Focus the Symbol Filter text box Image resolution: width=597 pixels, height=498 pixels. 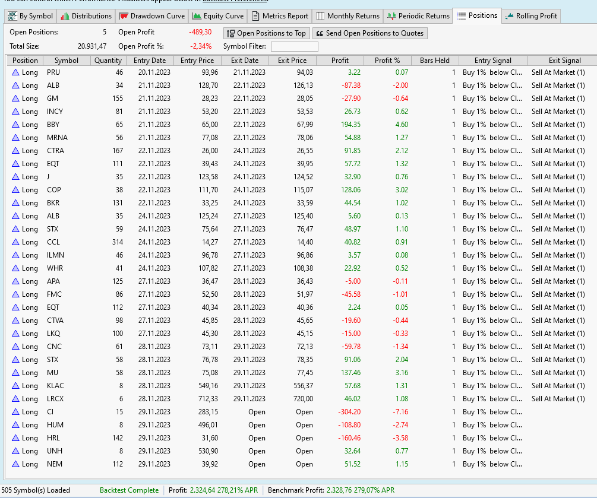click(x=294, y=46)
